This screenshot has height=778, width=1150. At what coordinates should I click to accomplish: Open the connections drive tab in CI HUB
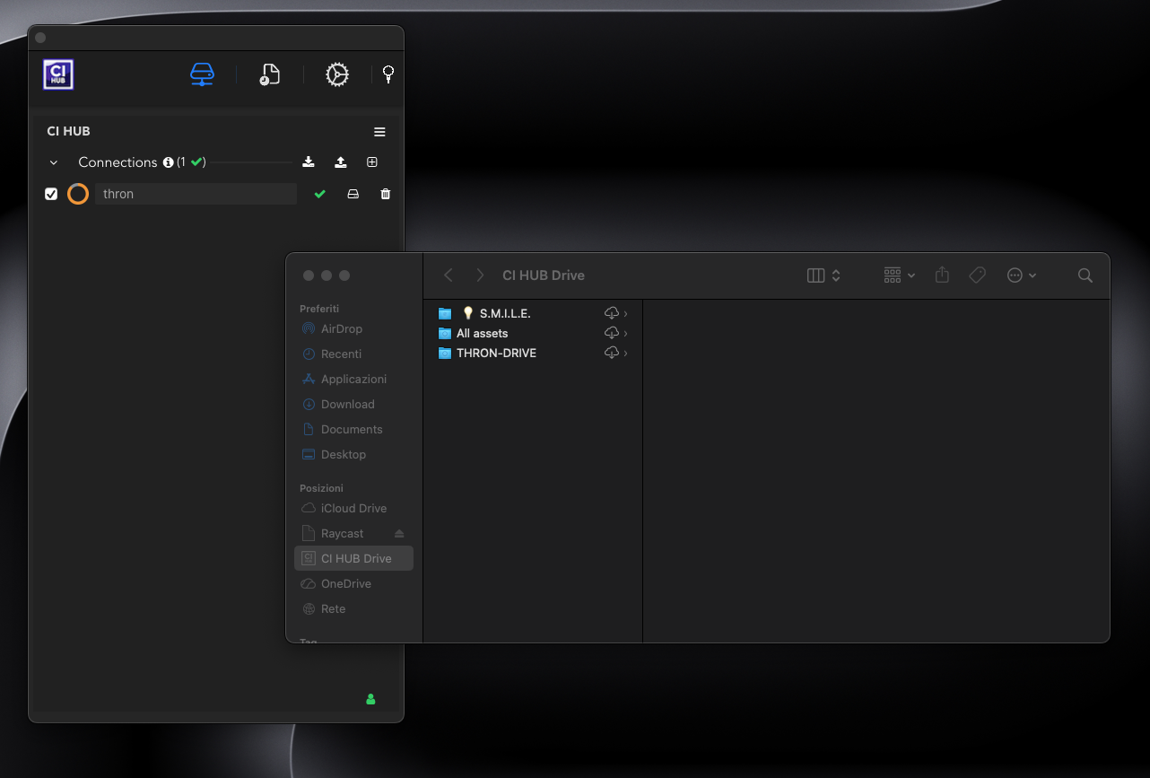coord(203,74)
